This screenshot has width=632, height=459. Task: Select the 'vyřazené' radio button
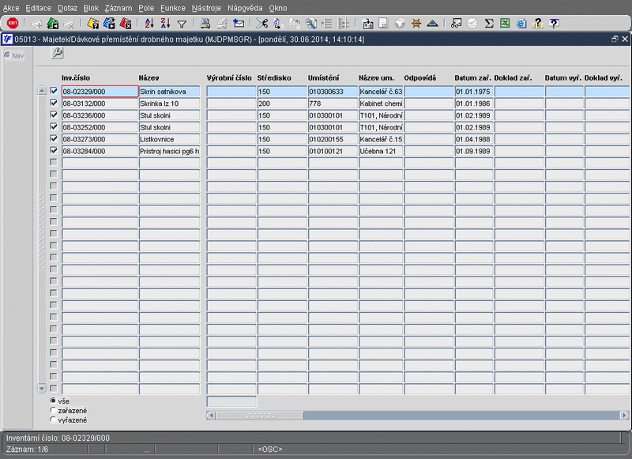pos(53,420)
